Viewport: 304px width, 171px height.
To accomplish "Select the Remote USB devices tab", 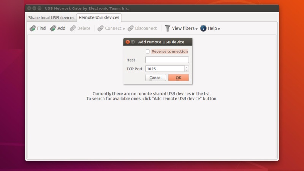I will (x=99, y=17).
